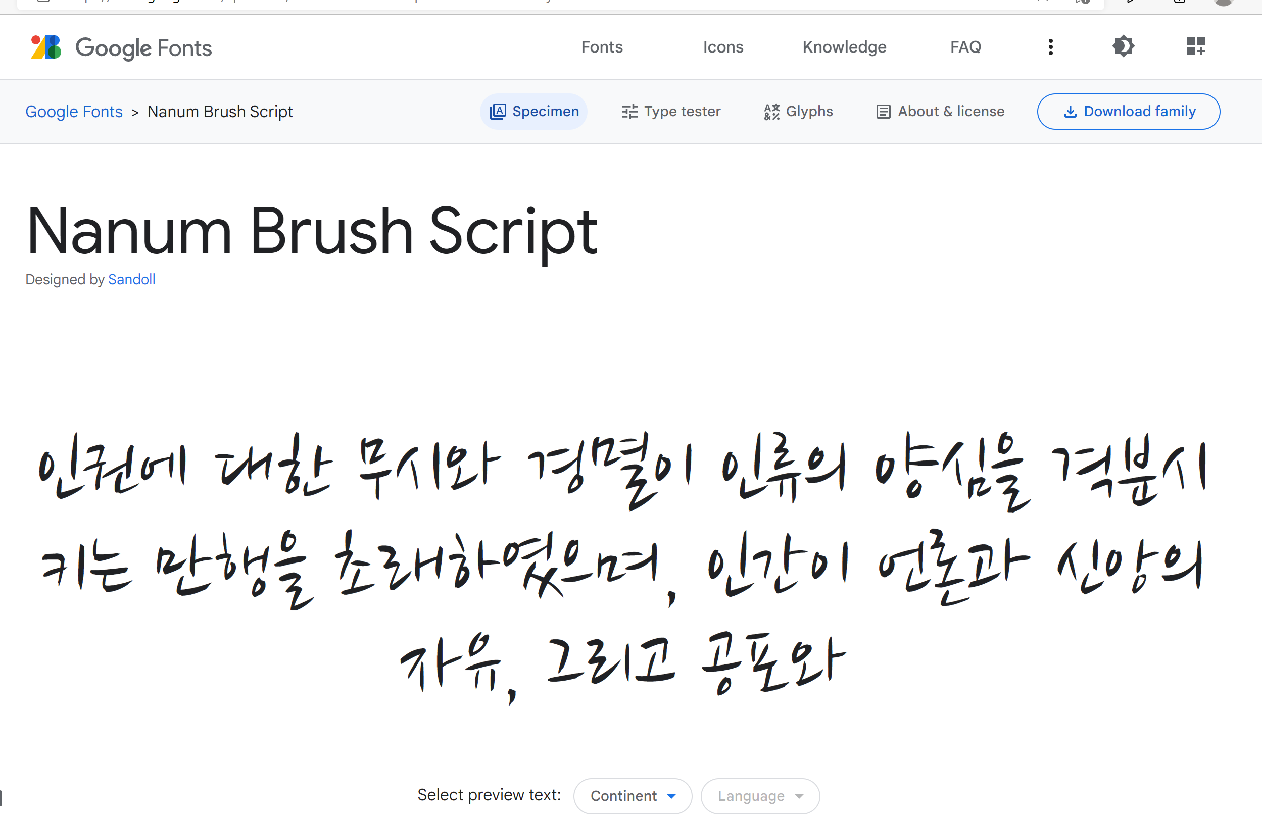Click Nanum Brush Script breadcrumb text
This screenshot has width=1262, height=819.
point(220,111)
